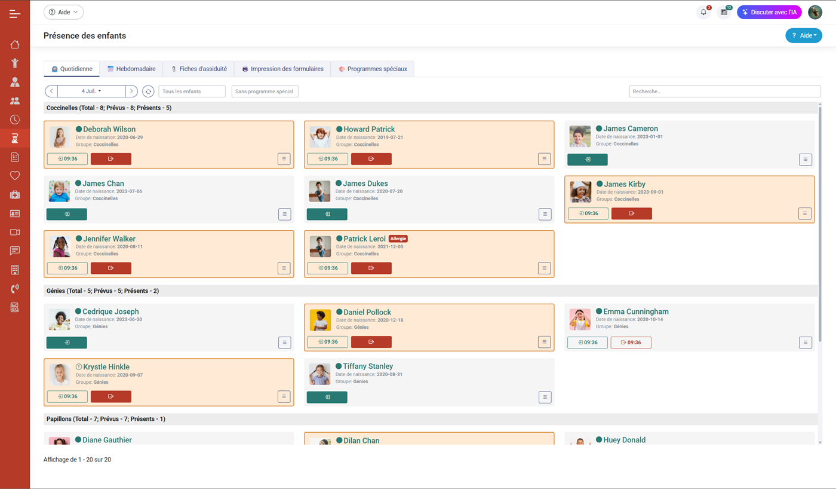The width and height of the screenshot is (836, 489).
Task: Click Discuter avec l'IA button
Action: pyautogui.click(x=769, y=12)
